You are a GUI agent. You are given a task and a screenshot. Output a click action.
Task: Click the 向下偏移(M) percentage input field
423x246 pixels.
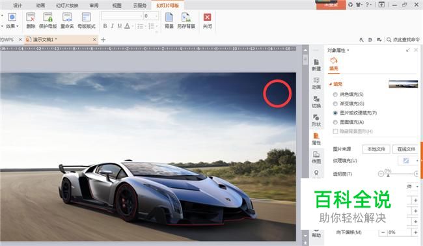[x=400, y=232]
